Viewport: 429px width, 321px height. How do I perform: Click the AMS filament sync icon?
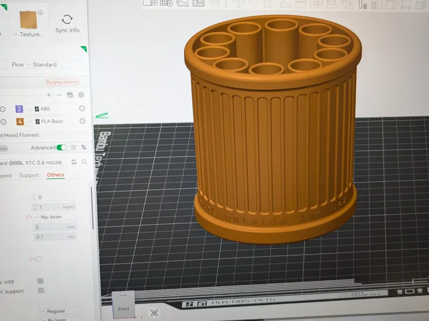click(x=70, y=95)
